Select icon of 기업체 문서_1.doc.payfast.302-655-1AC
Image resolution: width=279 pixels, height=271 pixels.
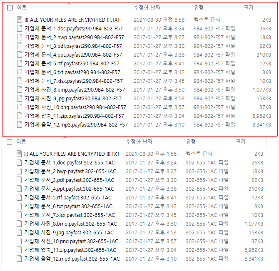(19, 162)
